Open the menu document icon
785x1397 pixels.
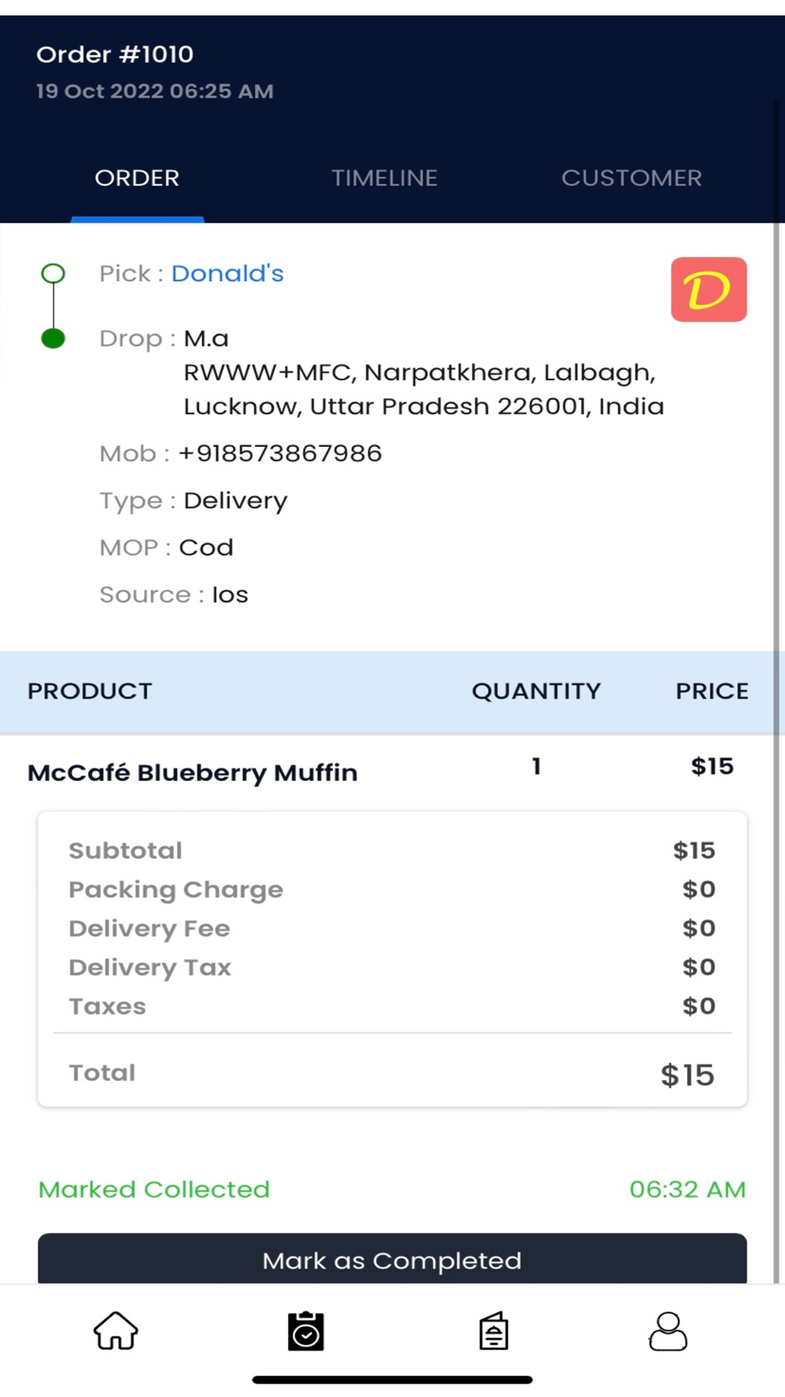pos(494,1331)
